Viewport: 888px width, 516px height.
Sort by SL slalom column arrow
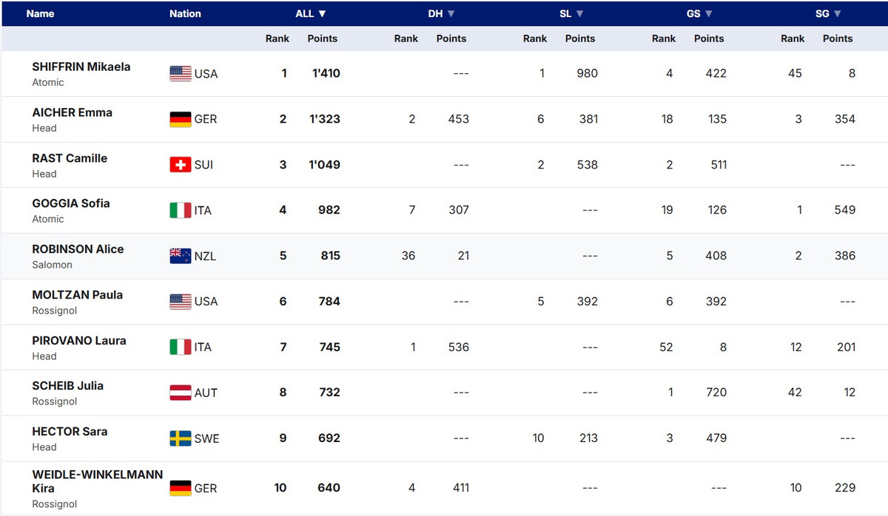pos(580,13)
